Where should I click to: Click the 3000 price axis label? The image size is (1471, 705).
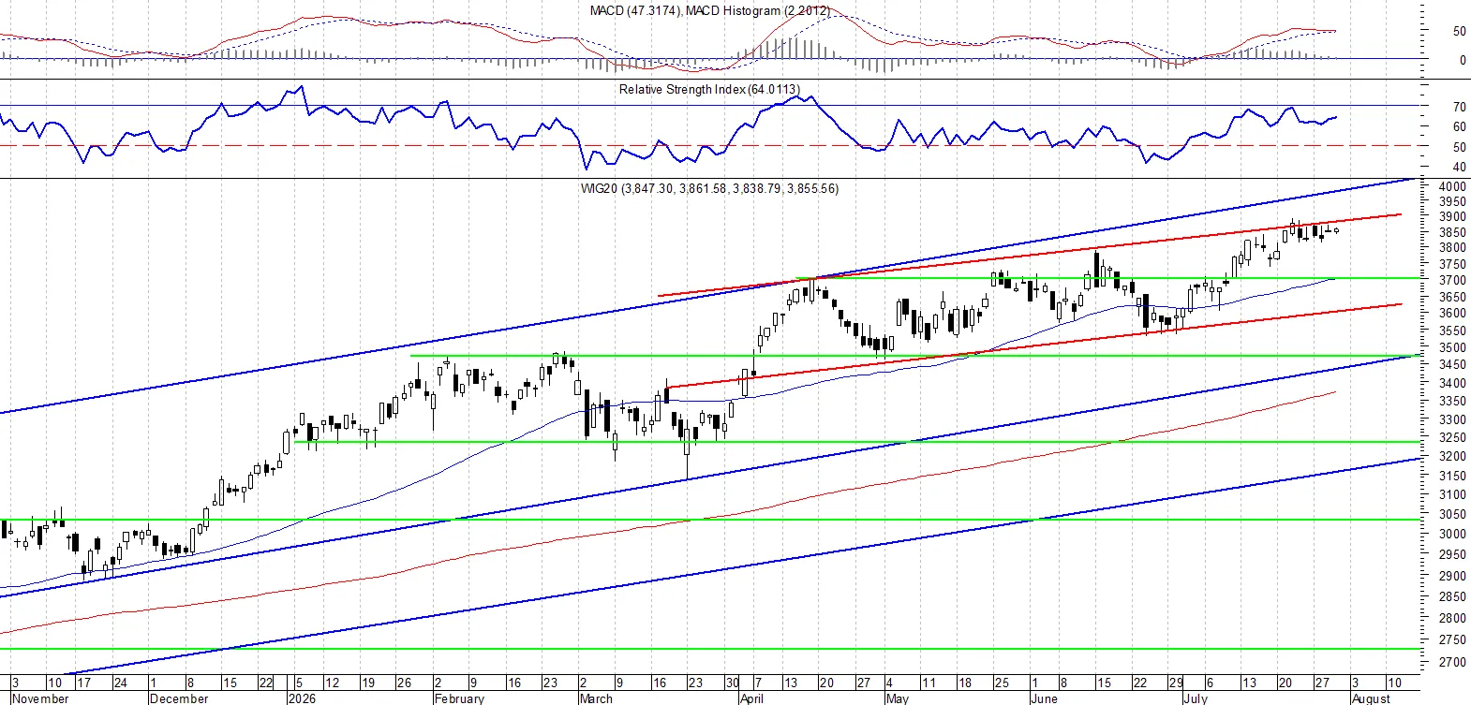[1452, 534]
